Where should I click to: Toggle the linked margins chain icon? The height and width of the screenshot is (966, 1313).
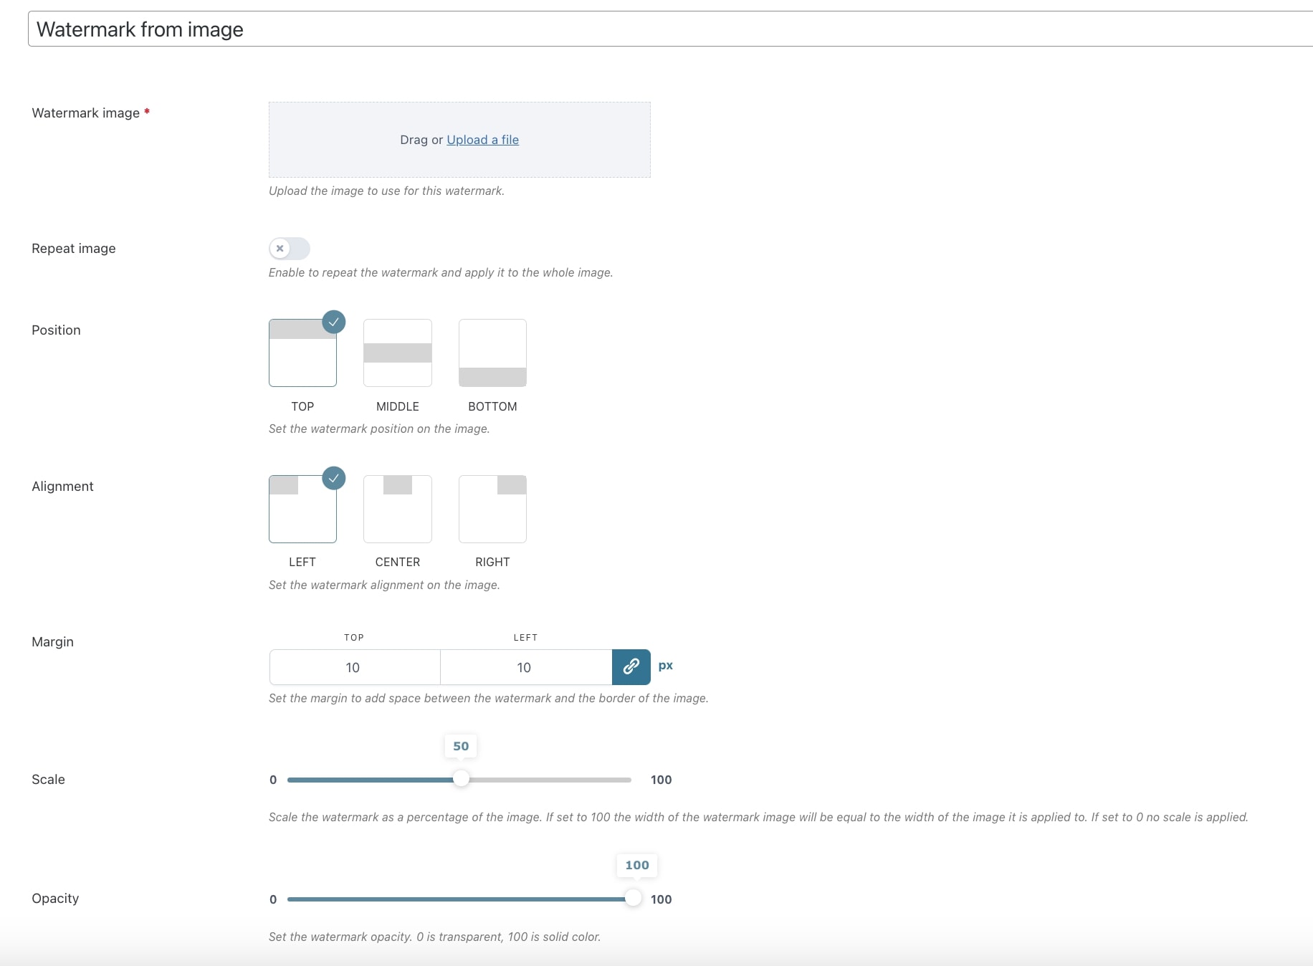[631, 667]
